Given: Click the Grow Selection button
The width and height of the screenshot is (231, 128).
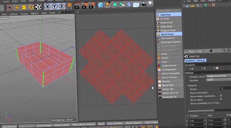Looking at the screenshot, I should [115, 124].
